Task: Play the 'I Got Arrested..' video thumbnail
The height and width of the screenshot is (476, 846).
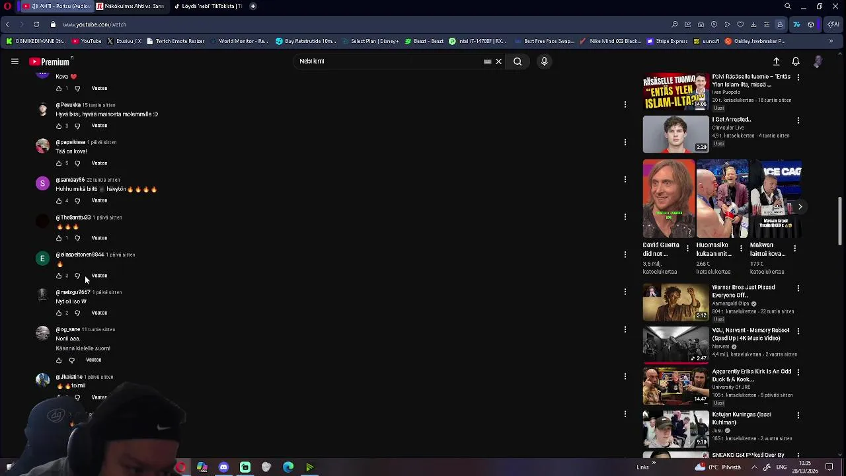Action: tap(675, 134)
